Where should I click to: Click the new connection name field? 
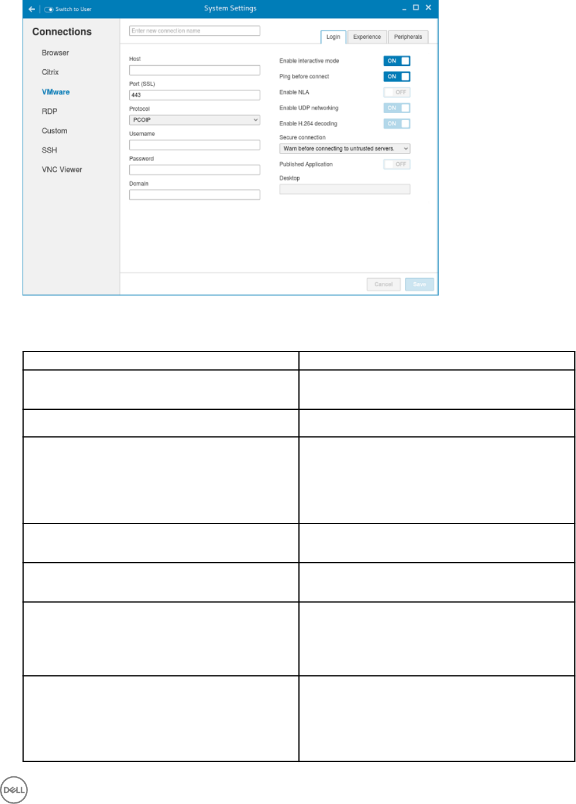[195, 31]
